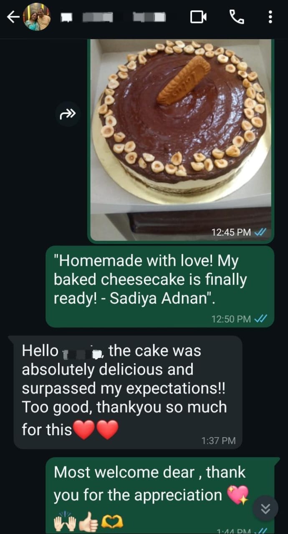Open the contact profile picture
The width and height of the screenshot is (288, 534).
pos(37,17)
